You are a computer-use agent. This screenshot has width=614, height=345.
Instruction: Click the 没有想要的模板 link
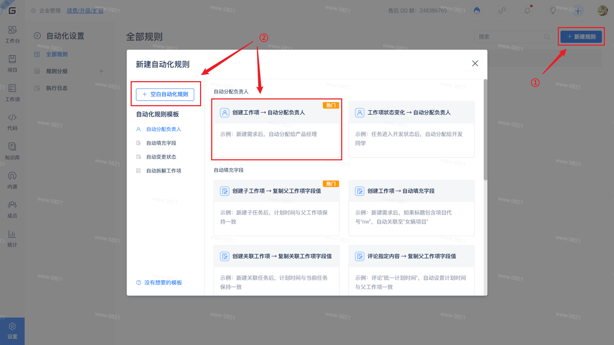163,283
